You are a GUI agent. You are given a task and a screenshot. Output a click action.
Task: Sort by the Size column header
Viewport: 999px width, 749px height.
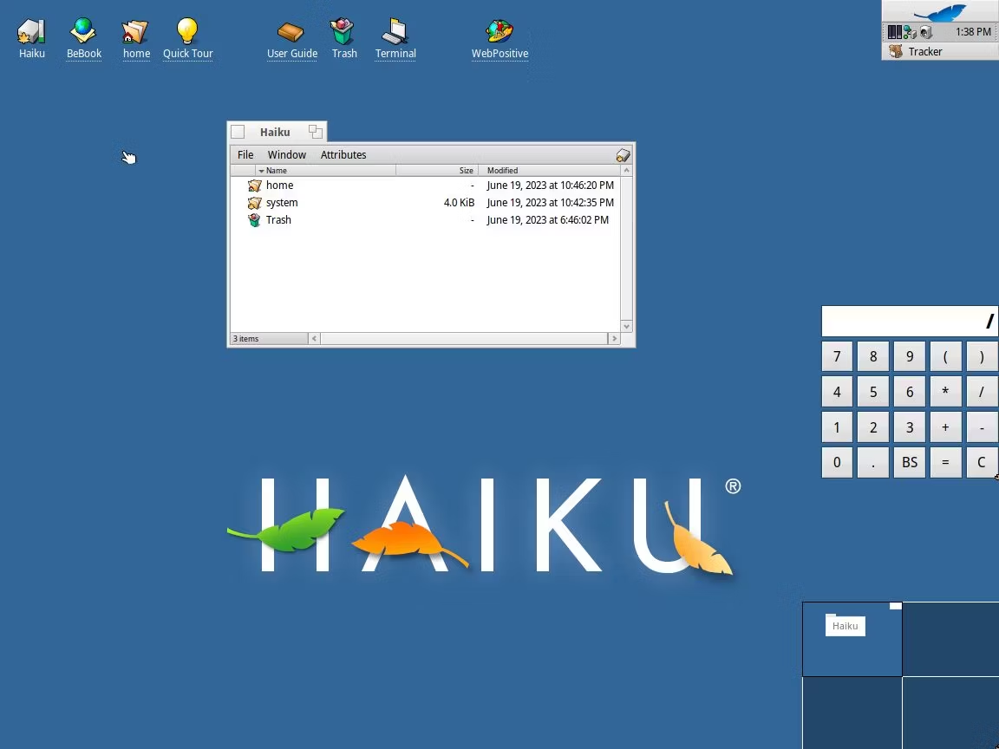pos(437,171)
